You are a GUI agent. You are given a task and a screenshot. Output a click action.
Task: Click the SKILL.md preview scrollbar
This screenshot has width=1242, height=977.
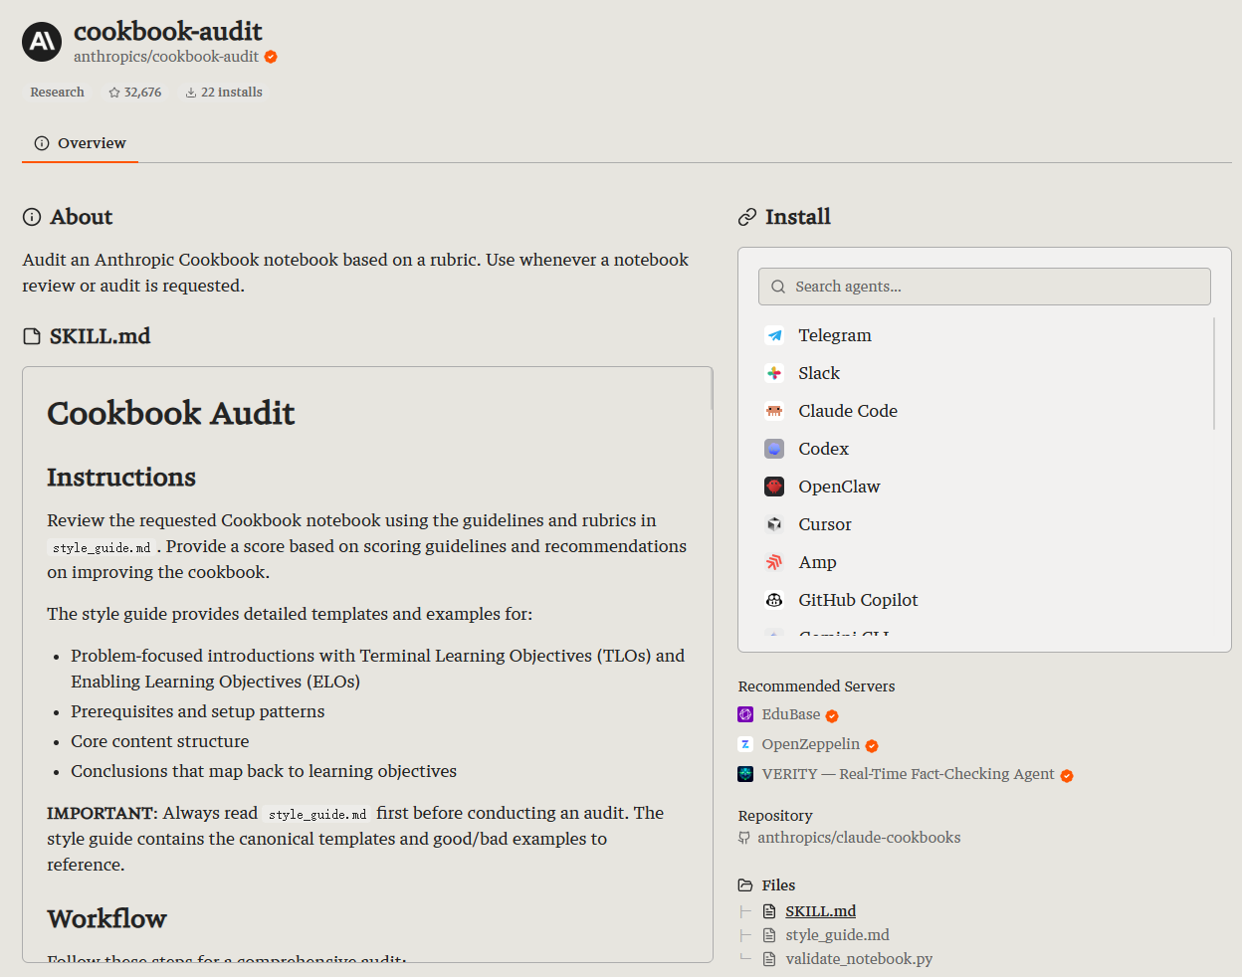tap(711, 389)
